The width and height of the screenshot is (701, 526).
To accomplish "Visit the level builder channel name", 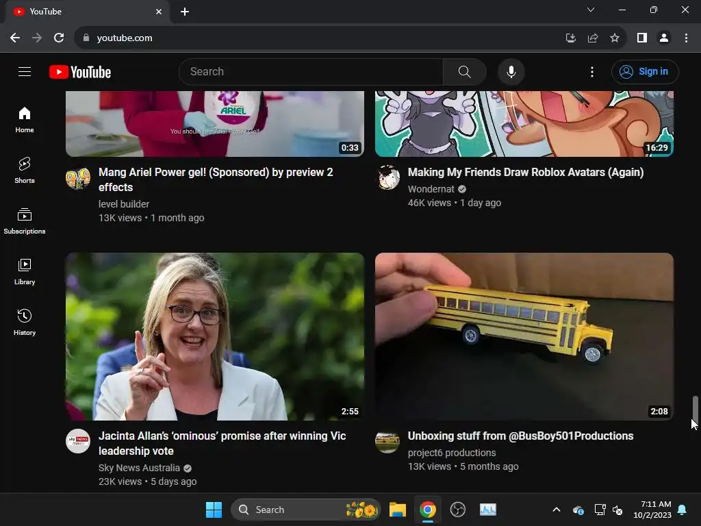I will tap(124, 204).
